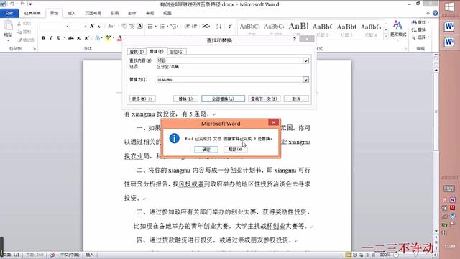This screenshot has width=460, height=259.
Task: Expand the styles gallery arrow
Action: [x=386, y=37]
